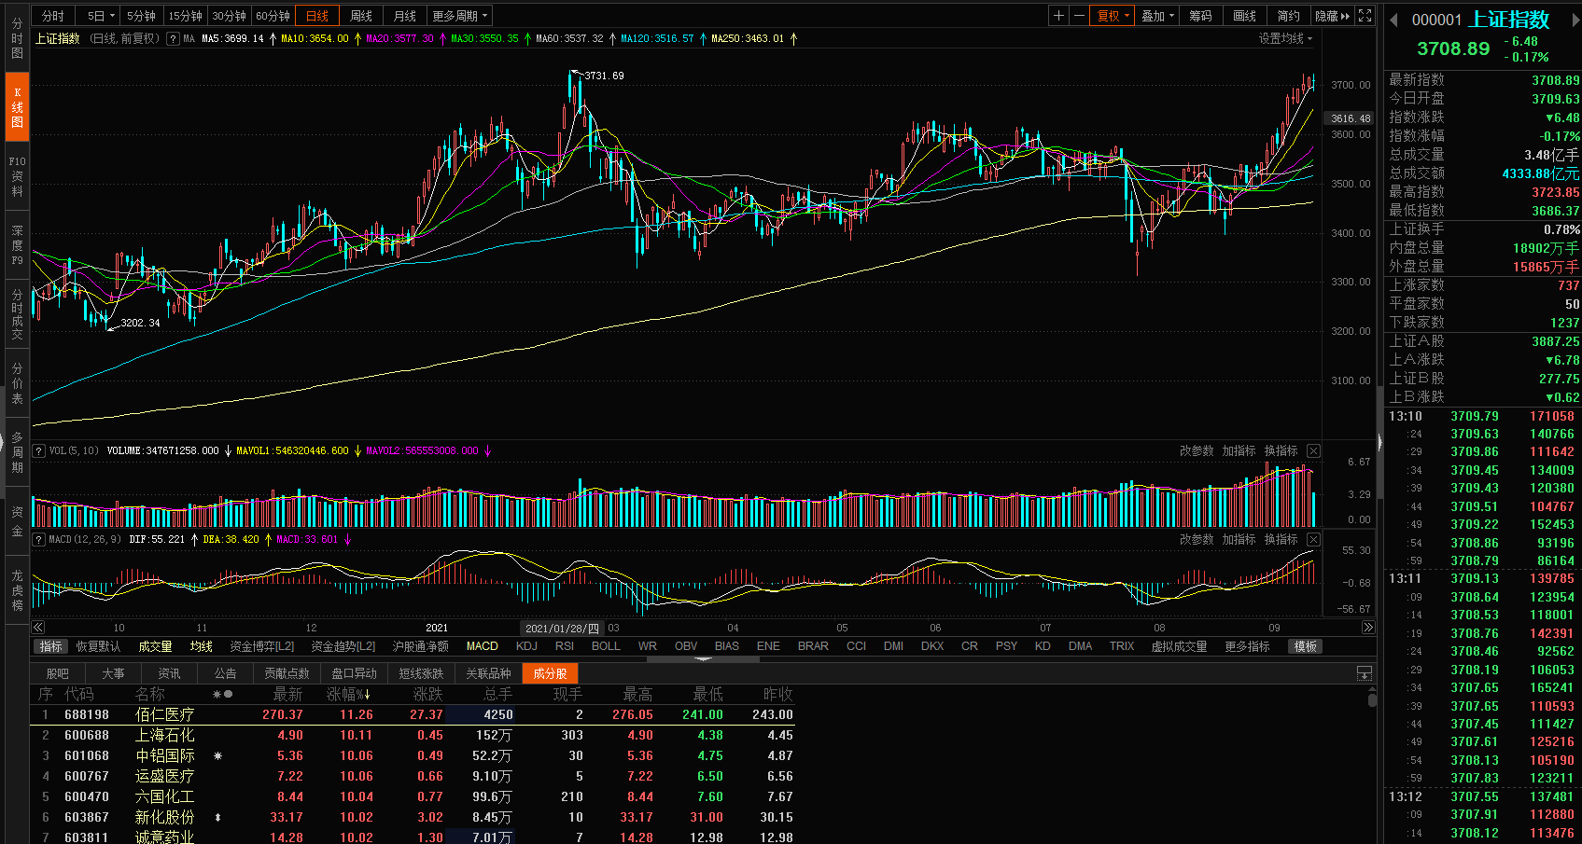Switch to 15分钟 chart period

(x=185, y=16)
